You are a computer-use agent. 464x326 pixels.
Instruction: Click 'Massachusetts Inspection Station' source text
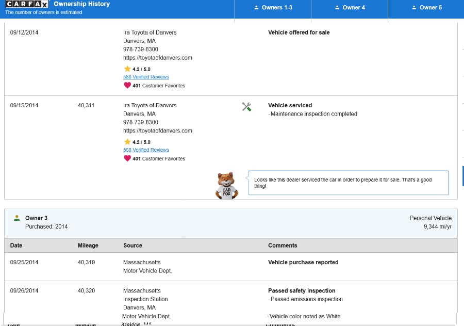click(145, 295)
